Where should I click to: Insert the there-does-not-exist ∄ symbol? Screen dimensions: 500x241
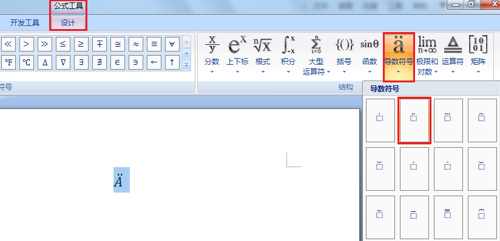100,62
